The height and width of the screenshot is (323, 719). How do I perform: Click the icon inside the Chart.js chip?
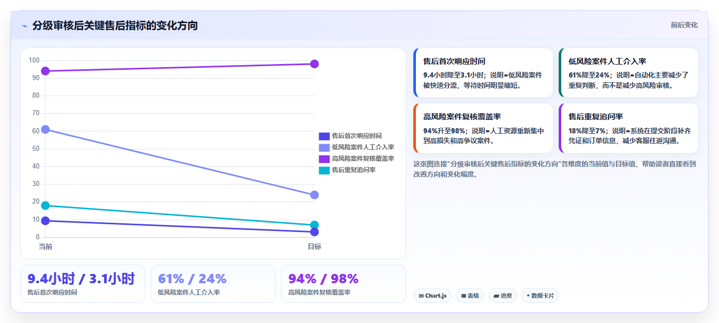pos(421,296)
